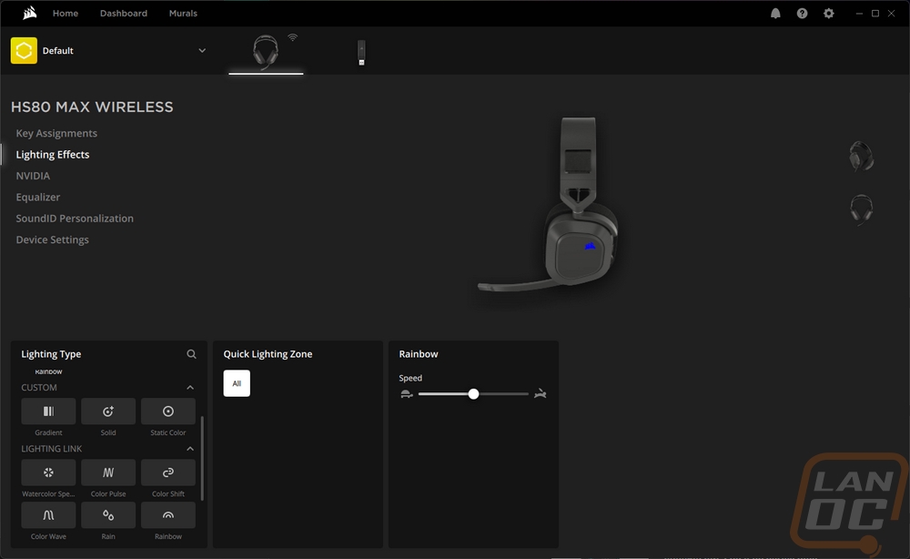Choose the Color Shift effect
Image resolution: width=910 pixels, height=559 pixels.
click(167, 473)
